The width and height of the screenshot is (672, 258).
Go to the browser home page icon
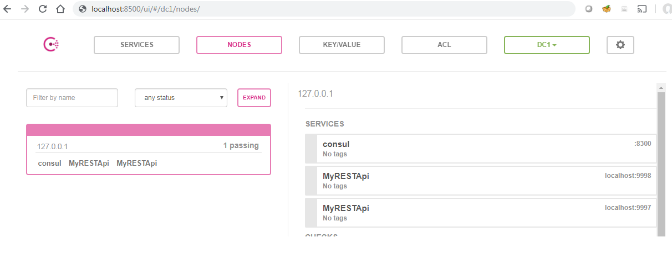[60, 9]
